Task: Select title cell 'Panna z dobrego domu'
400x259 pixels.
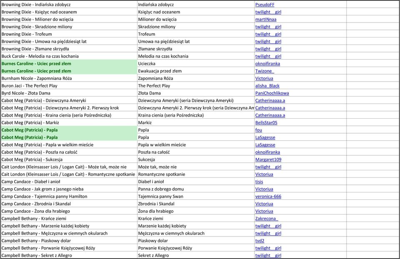Action: pyautogui.click(x=196, y=189)
